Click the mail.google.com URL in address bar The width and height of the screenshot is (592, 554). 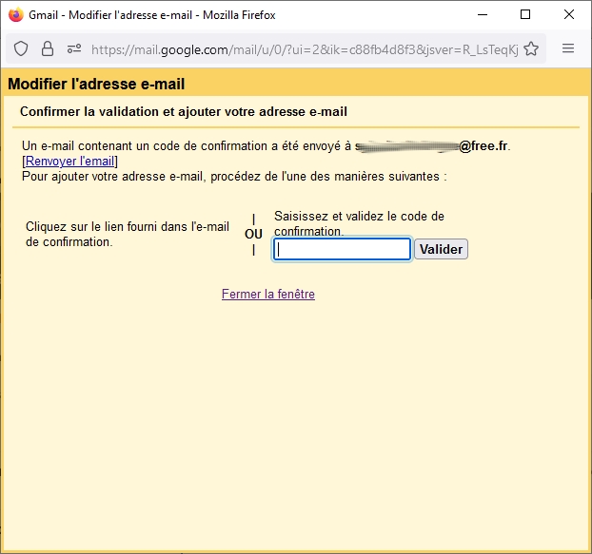pos(305,49)
